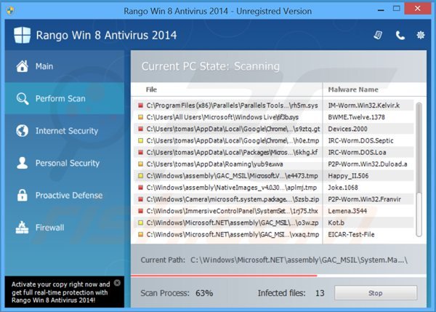Maximize the Rango antivirus window
Screen dimensions: 436x312
pyautogui.click(x=397, y=9)
